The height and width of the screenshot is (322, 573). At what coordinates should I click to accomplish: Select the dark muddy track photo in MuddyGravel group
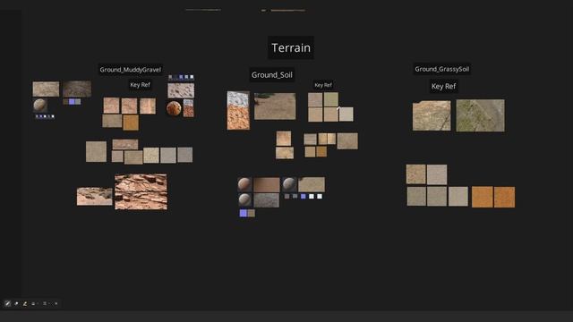tap(77, 89)
